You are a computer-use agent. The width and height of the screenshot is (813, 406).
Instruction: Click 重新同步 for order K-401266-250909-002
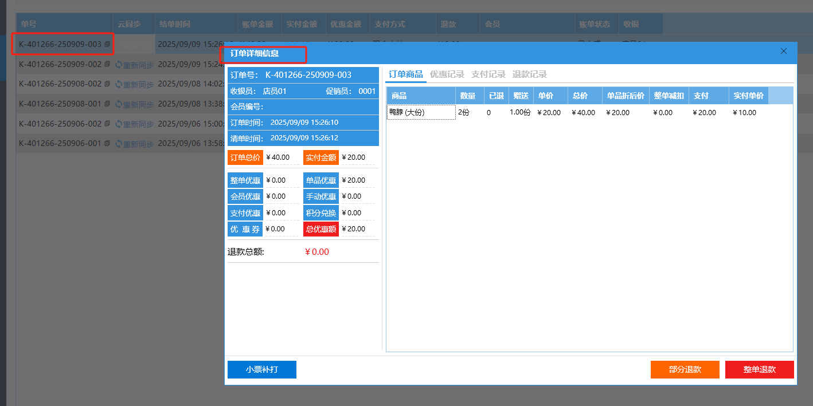(135, 65)
